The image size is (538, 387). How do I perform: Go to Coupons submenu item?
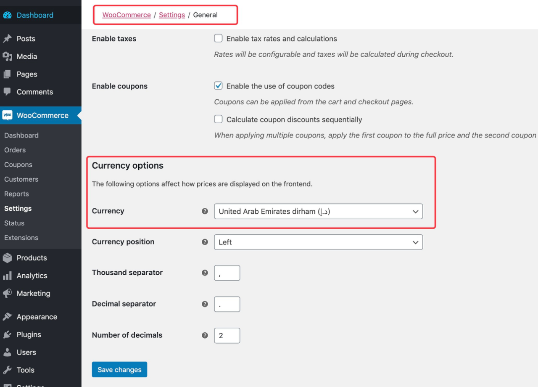[18, 165]
